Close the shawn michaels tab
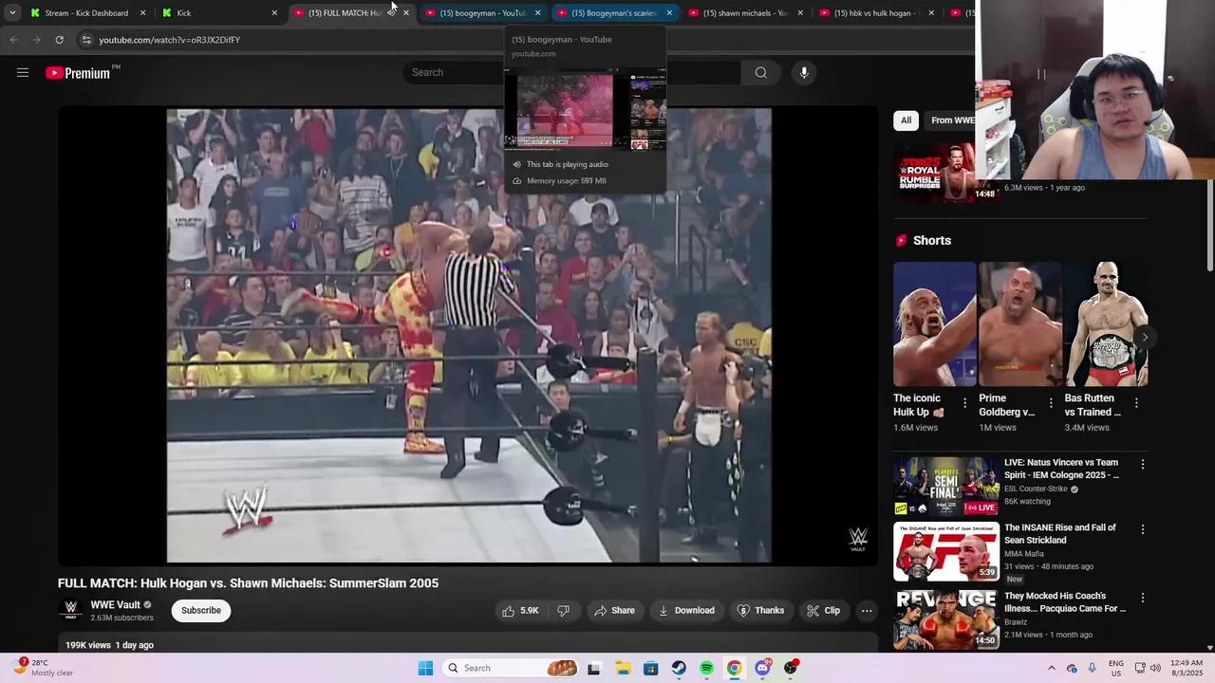1215x683 pixels. [x=800, y=12]
